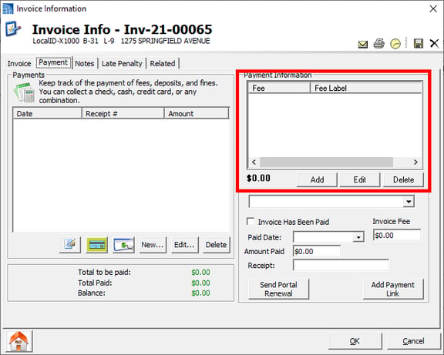
Task: Click the New... payment button
Action: (153, 245)
